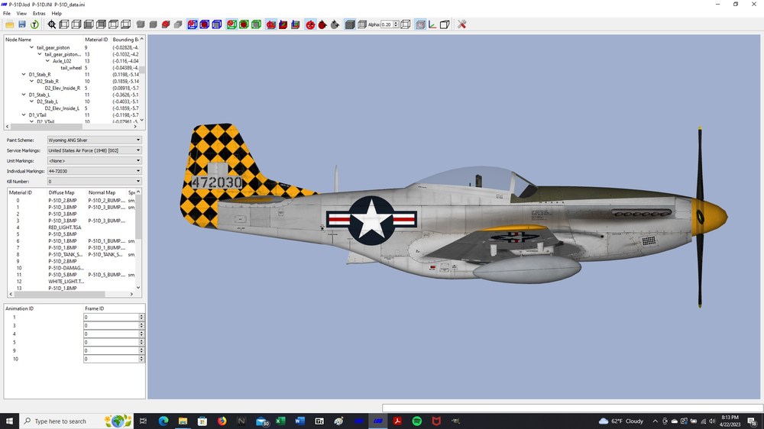The height and width of the screenshot is (429, 764).
Task: Open the Service Markings dropdown
Action: 94,150
